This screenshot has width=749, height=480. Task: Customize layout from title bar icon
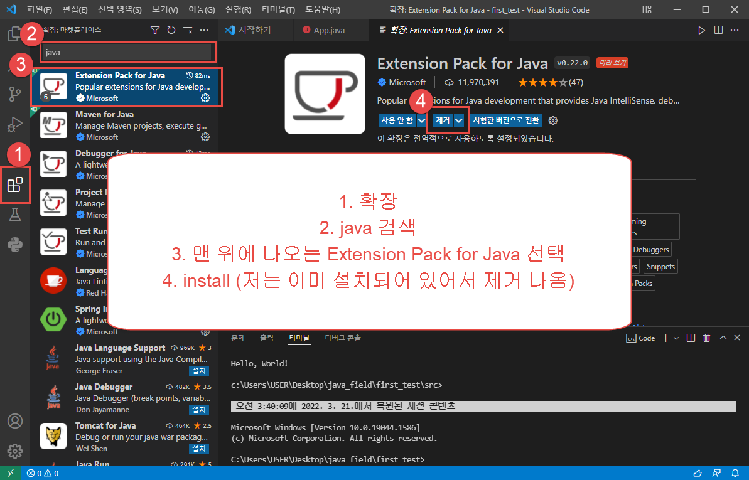647,9
